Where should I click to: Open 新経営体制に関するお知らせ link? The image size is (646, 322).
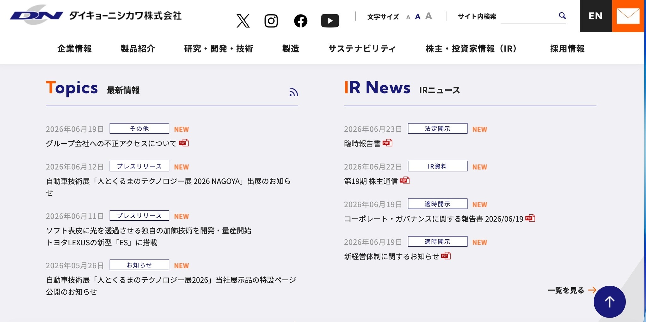tap(391, 256)
